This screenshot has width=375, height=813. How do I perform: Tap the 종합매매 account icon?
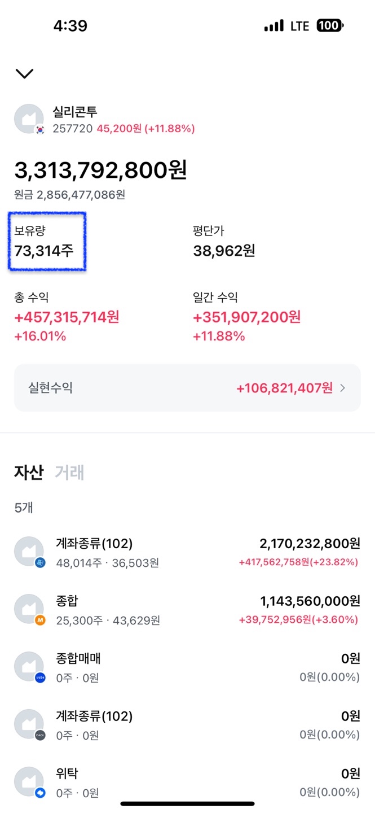point(29,667)
